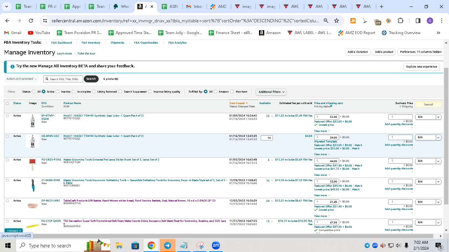The width and height of the screenshot is (449, 252).
Task: Show more bookmarks with the double chevron
Action: pos(438,33)
